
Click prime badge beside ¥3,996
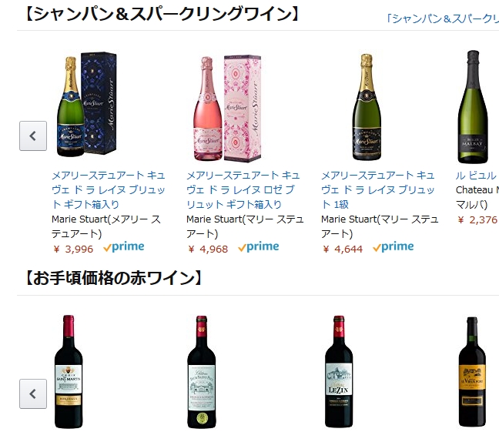pos(124,246)
